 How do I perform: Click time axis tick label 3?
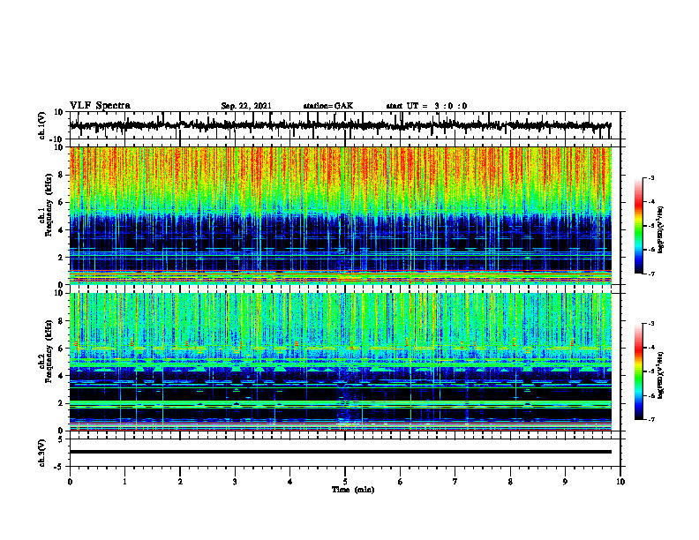235,482
